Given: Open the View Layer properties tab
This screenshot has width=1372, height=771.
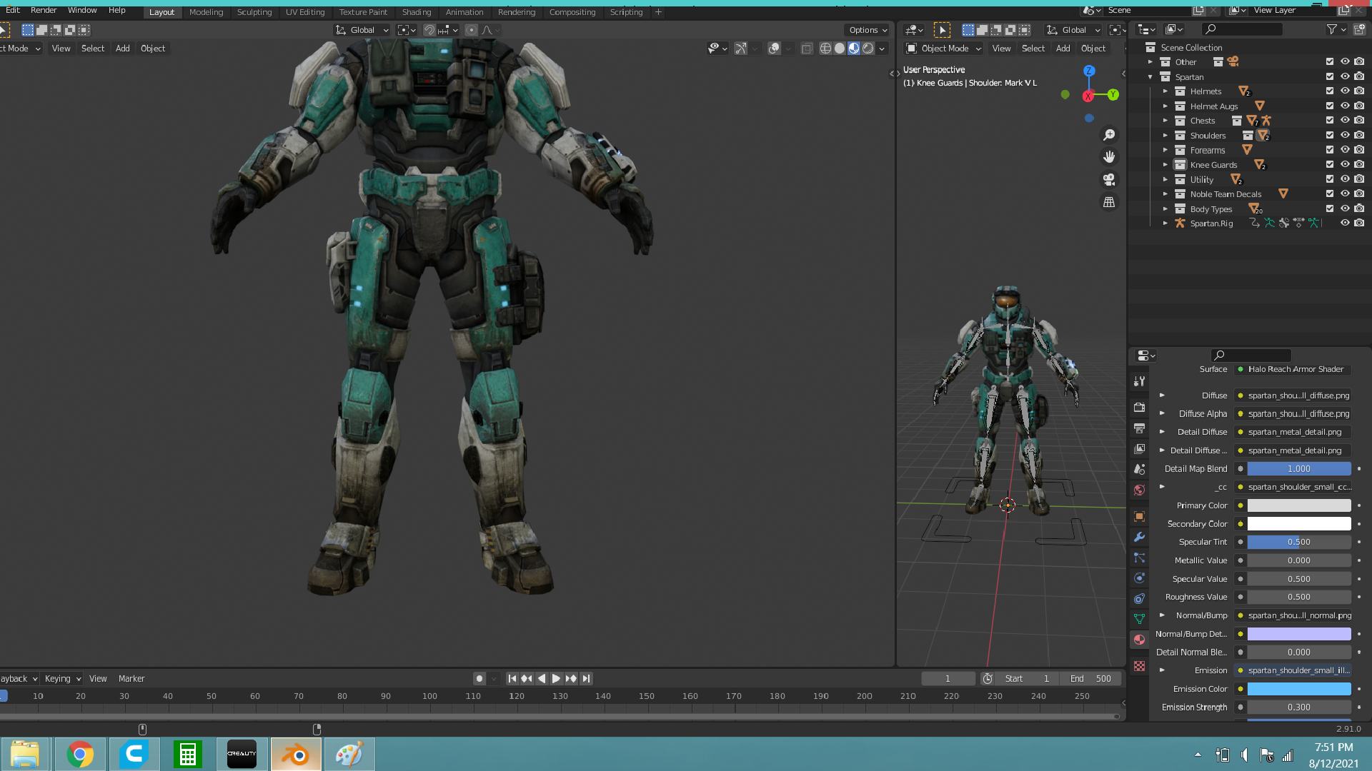Looking at the screenshot, I should pos(1140,449).
